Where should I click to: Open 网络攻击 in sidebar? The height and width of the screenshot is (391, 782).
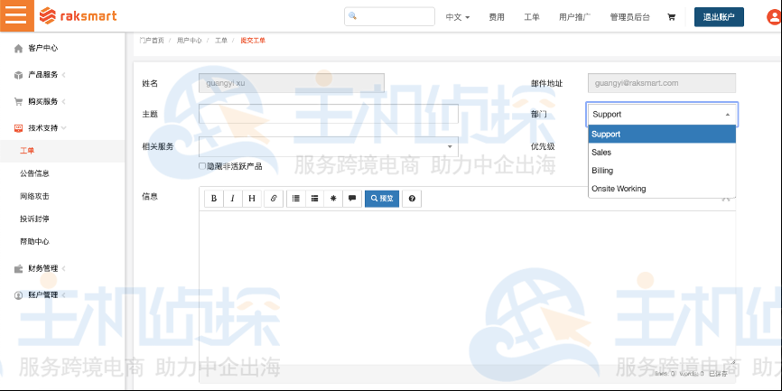[x=34, y=196]
